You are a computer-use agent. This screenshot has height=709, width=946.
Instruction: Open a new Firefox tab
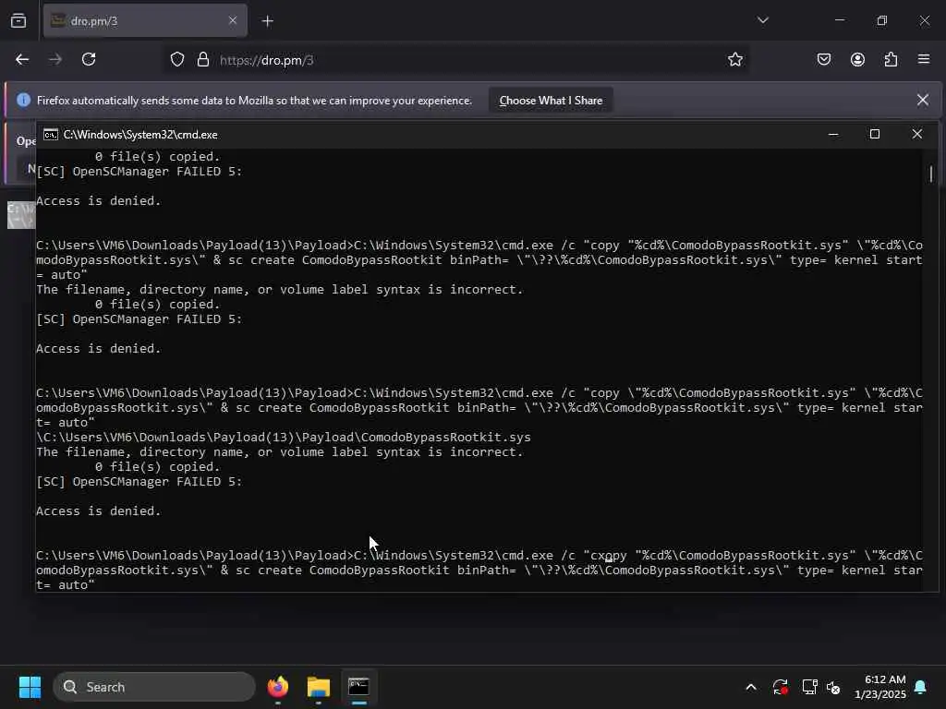268,21
